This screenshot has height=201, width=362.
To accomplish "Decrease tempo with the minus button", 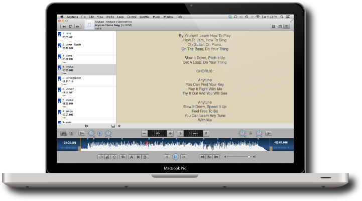I will coord(144,133).
